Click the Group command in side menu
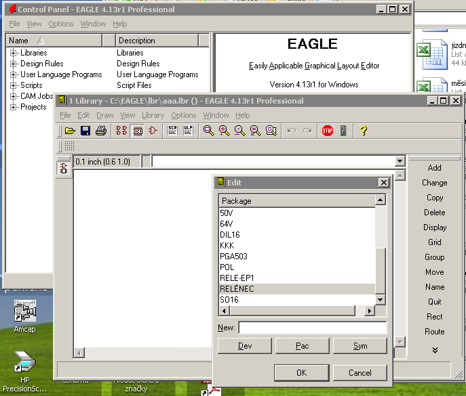 [435, 257]
